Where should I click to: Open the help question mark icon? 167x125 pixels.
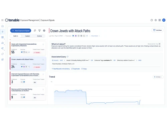(152, 20)
